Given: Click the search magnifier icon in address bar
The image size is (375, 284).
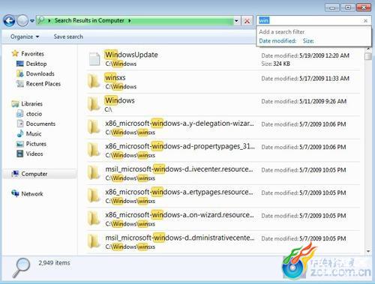Looking at the screenshot, I should click(41, 20).
